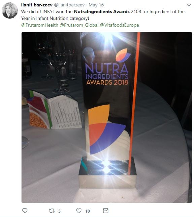
Task: Click the like count of 10
Action: 88,211
